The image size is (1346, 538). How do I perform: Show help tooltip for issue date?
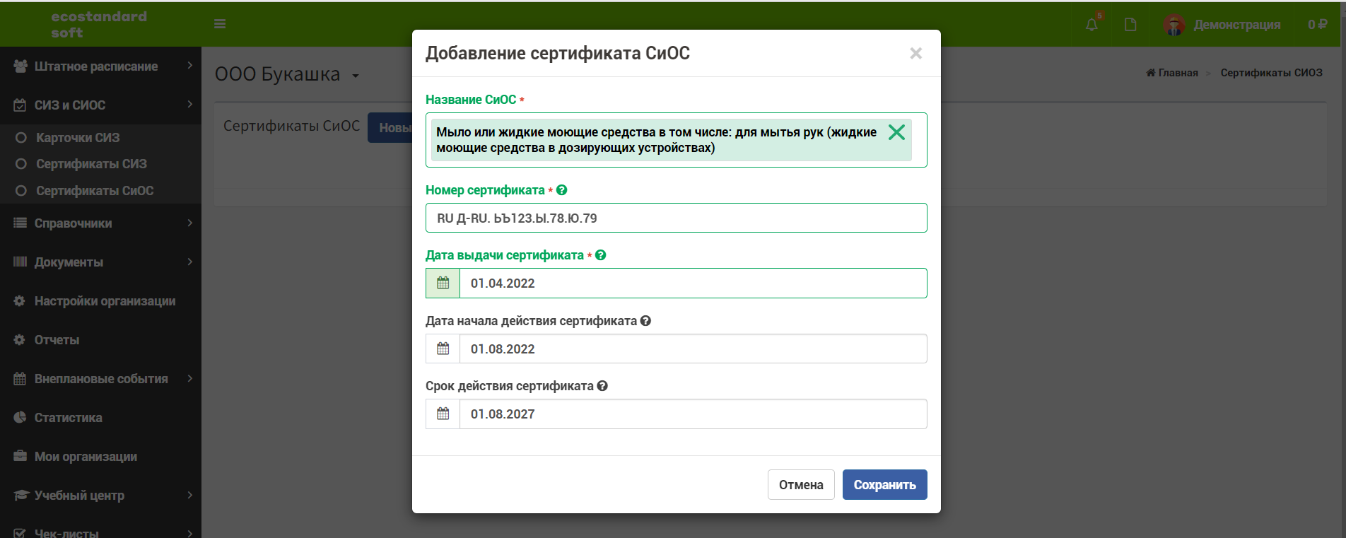[x=601, y=255]
